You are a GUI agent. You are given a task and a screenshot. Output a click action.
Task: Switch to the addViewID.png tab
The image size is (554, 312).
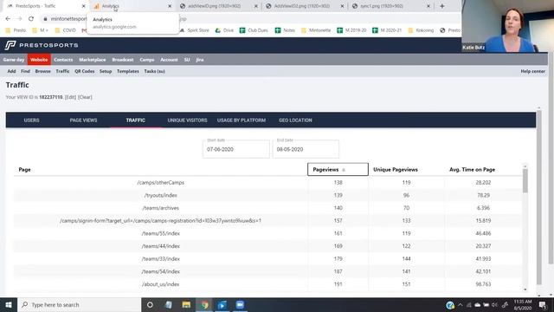tap(216, 6)
